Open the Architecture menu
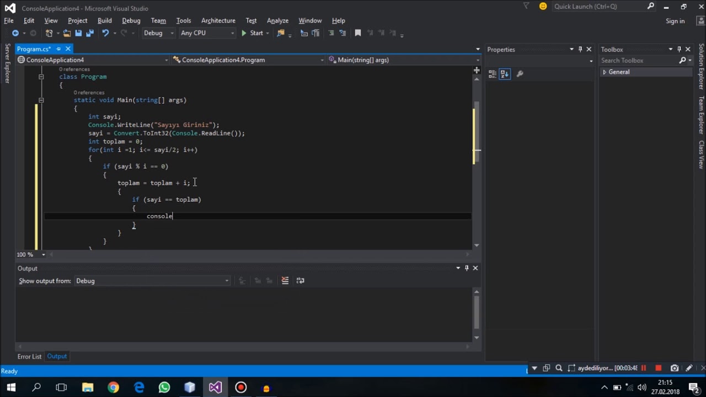 click(x=218, y=20)
